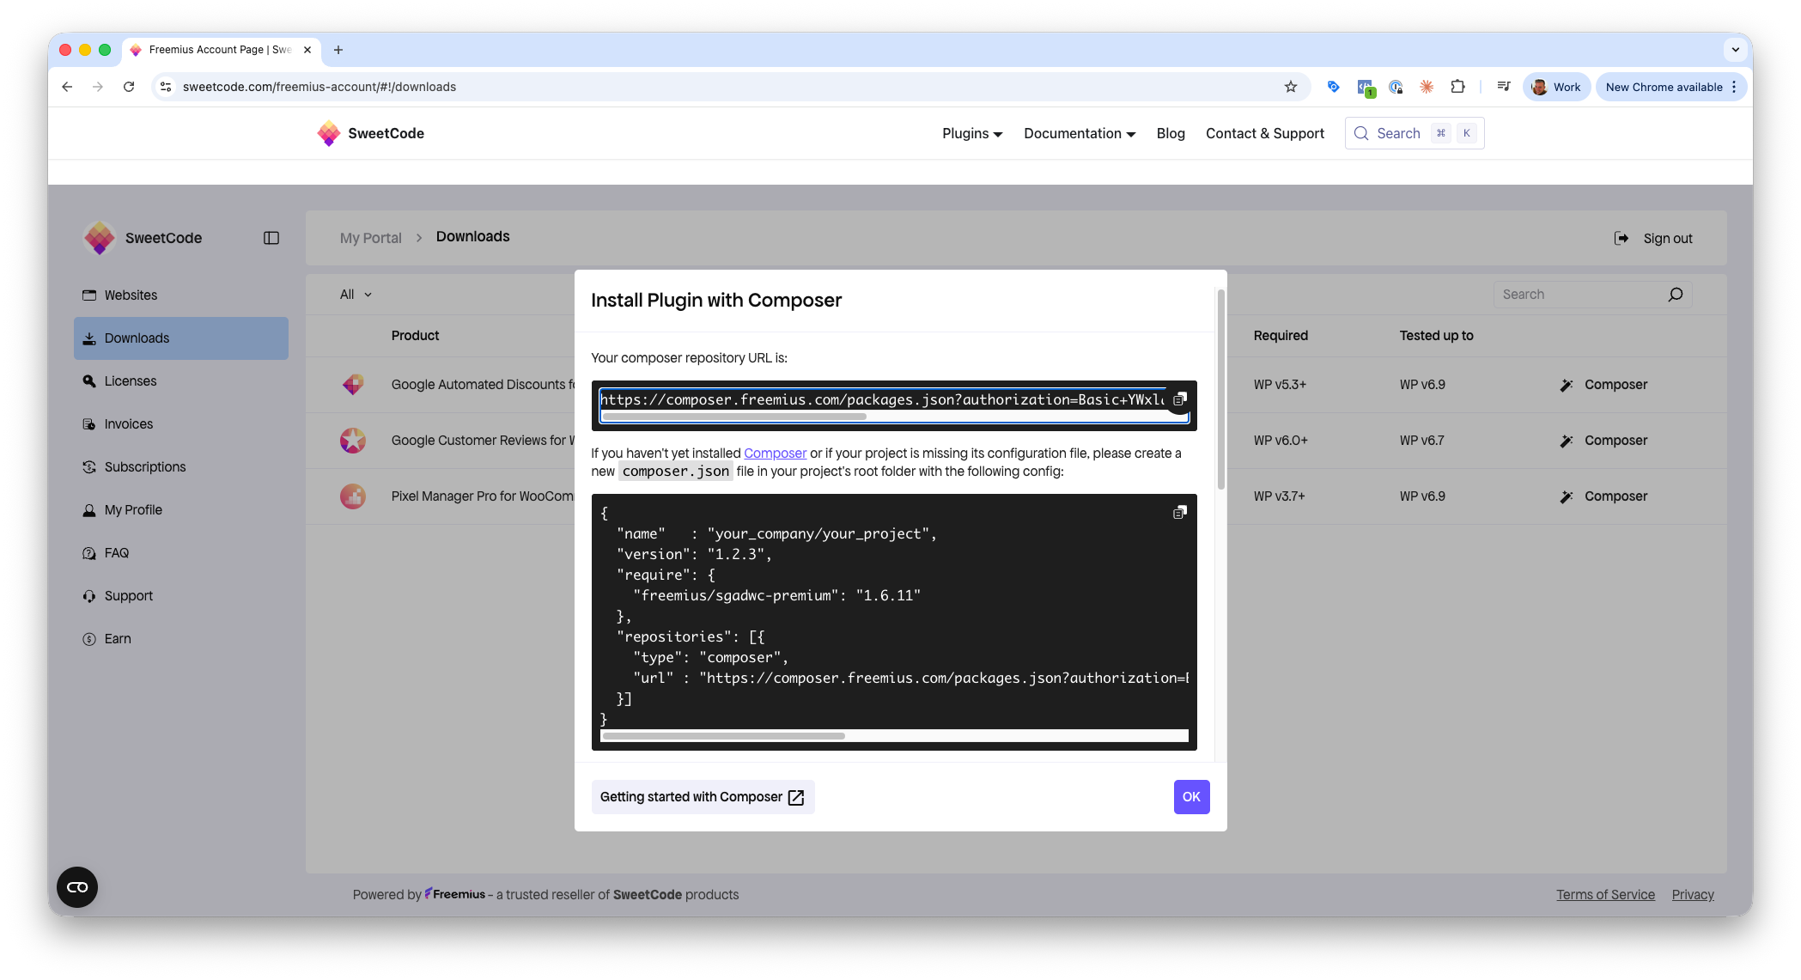Toggle the sidebar collapse control
Image resolution: width=1801 pixels, height=980 pixels.
[271, 237]
